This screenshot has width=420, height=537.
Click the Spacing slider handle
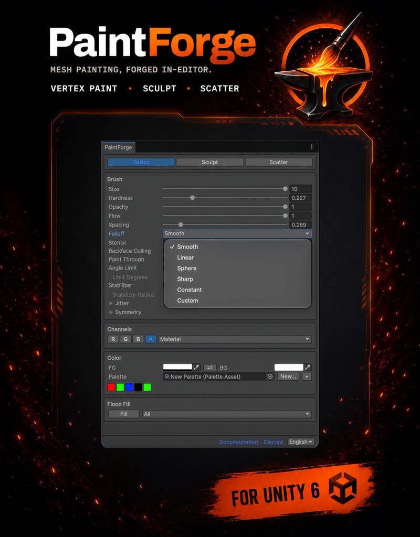pyautogui.click(x=181, y=224)
